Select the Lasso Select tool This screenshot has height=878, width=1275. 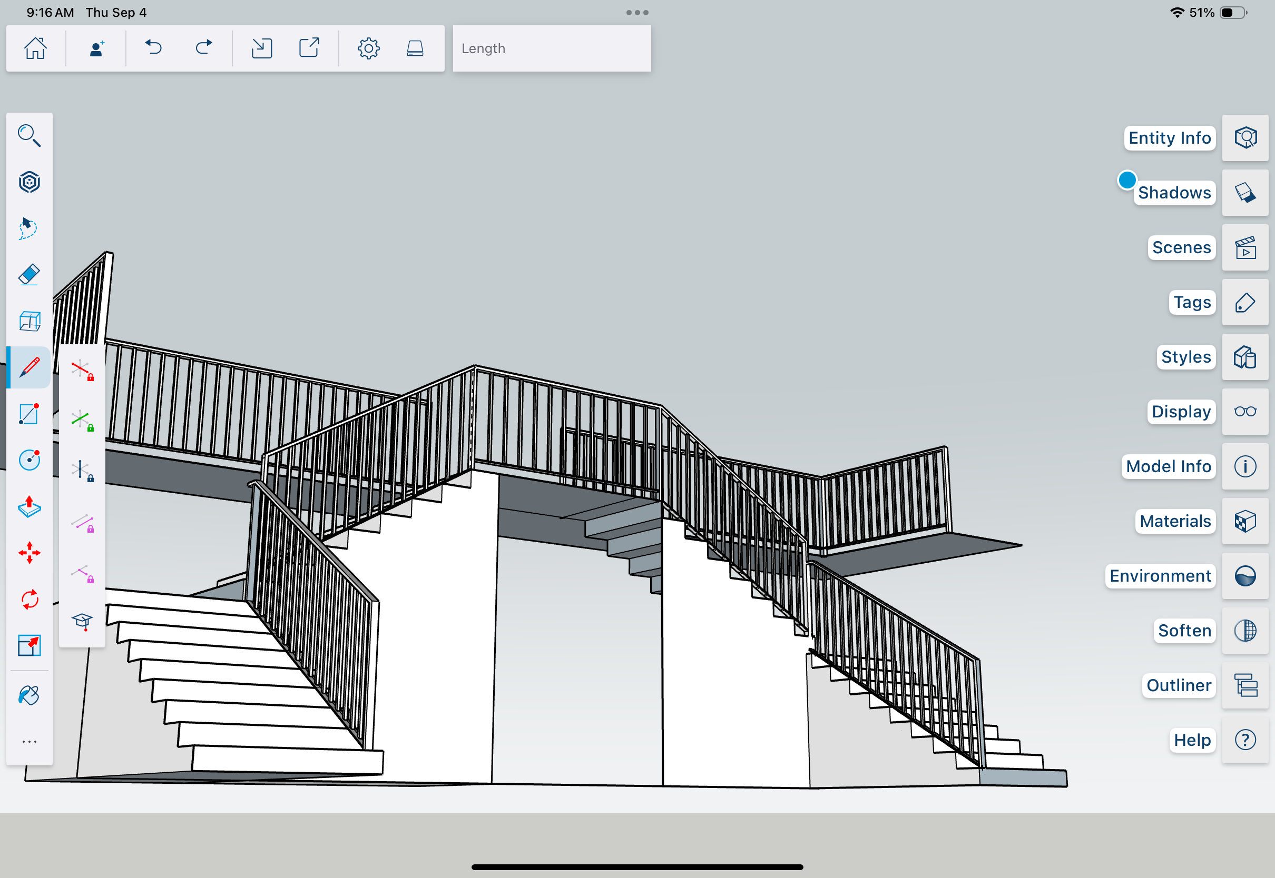tap(29, 228)
